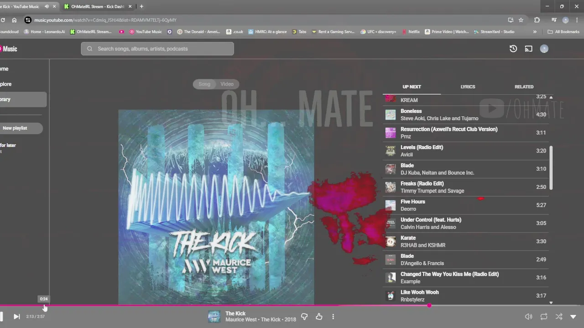Install app icon in address bar

tap(511, 20)
